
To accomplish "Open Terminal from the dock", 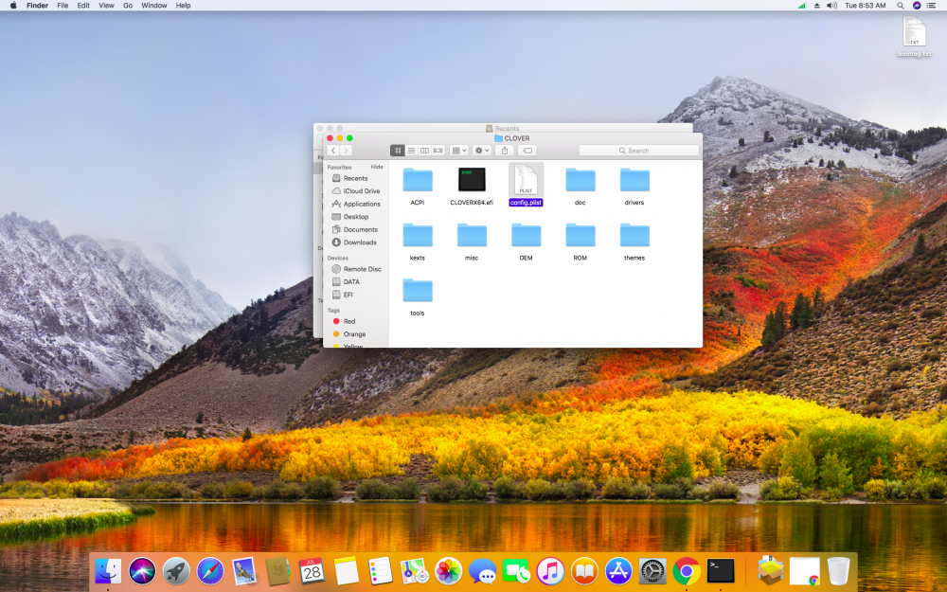I will [x=721, y=571].
